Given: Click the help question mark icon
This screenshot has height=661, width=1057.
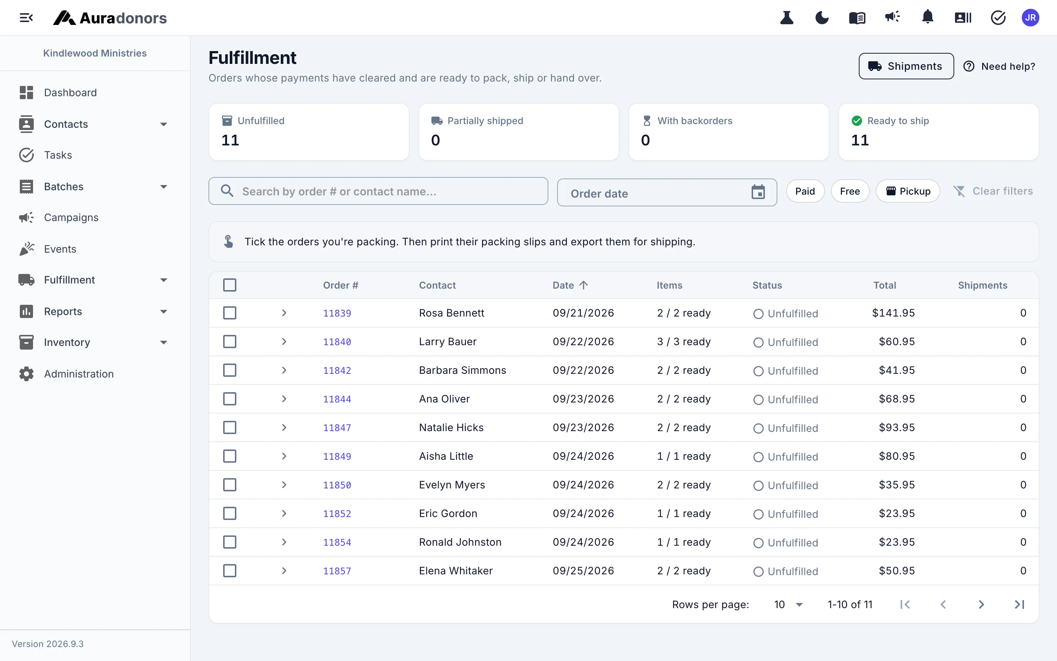Looking at the screenshot, I should (969, 66).
